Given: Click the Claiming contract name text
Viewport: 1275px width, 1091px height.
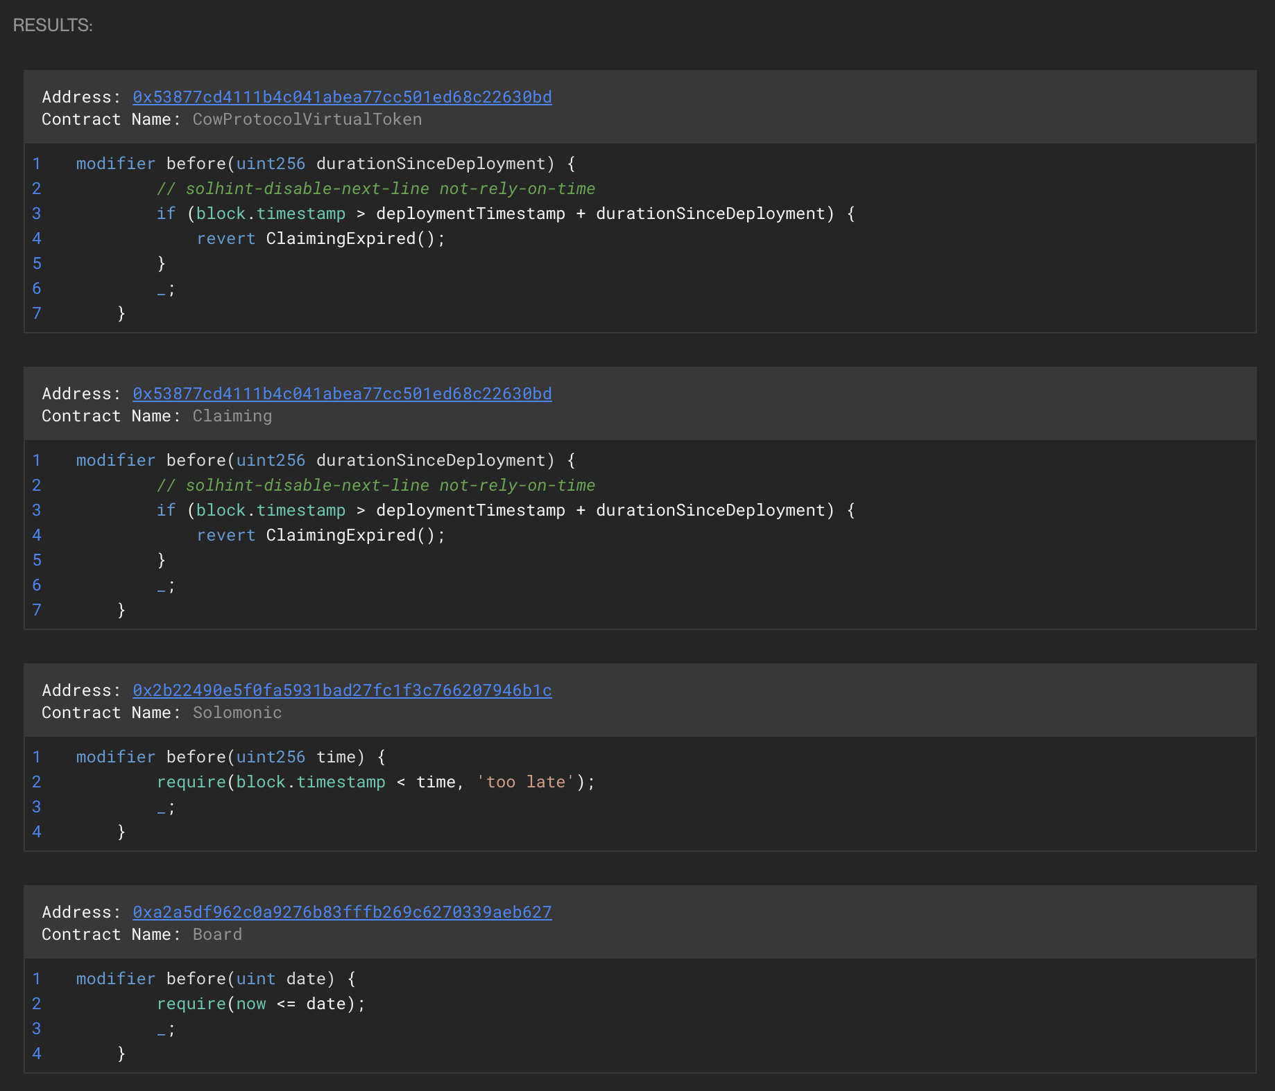Looking at the screenshot, I should pyautogui.click(x=232, y=416).
